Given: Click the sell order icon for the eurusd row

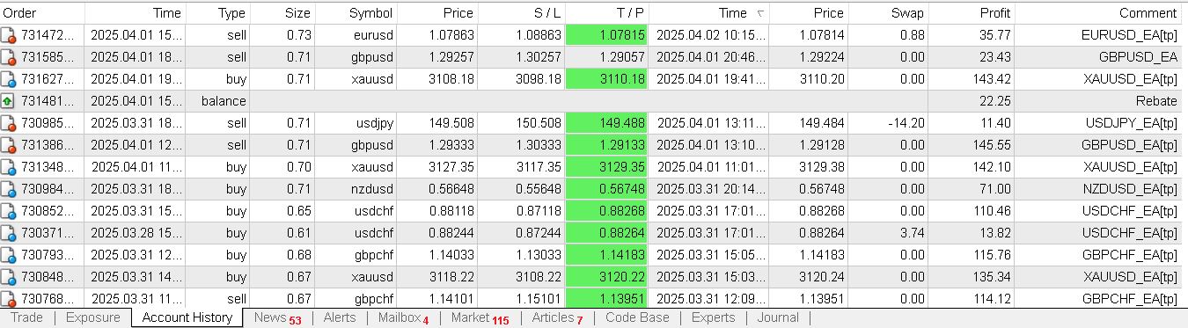Looking at the screenshot, I should (x=9, y=35).
